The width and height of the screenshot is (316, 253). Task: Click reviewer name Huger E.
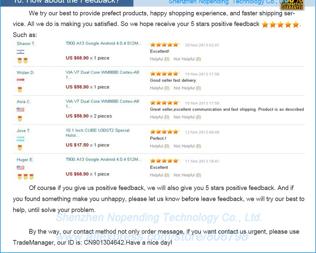25,160
